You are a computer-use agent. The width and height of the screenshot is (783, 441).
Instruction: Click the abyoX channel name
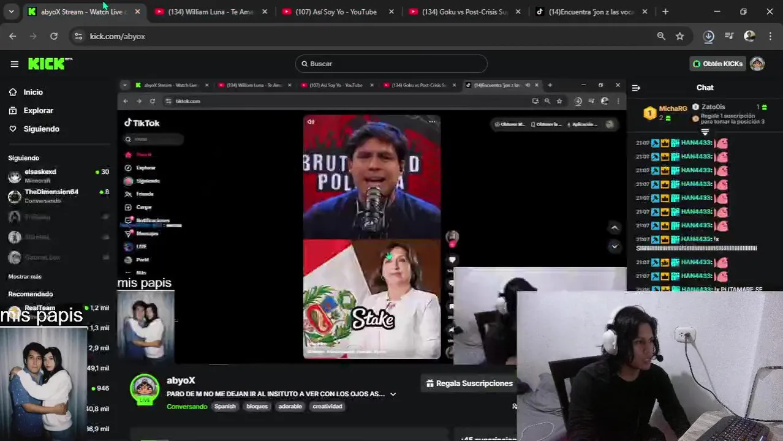[x=181, y=380]
